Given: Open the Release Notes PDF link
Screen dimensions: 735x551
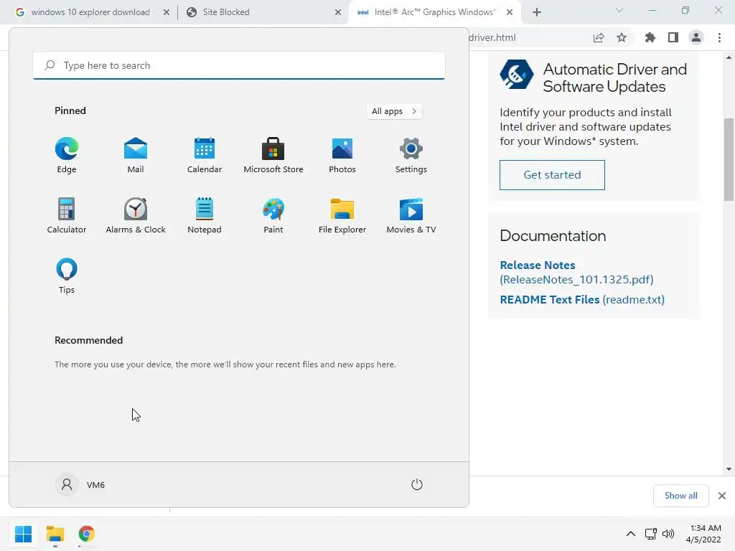Looking at the screenshot, I should point(576,272).
